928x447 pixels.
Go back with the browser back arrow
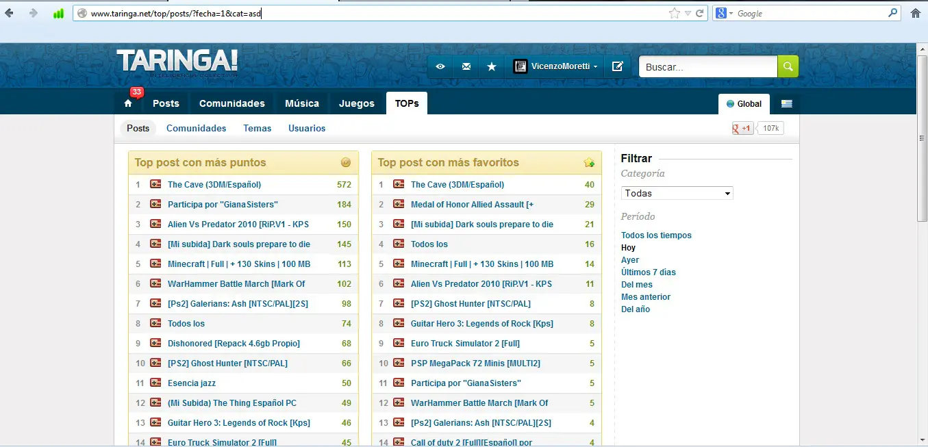[9, 13]
